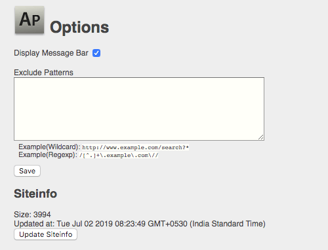Click the Tue Jul 02 2019 date text
The image size is (328, 250).
point(85,224)
